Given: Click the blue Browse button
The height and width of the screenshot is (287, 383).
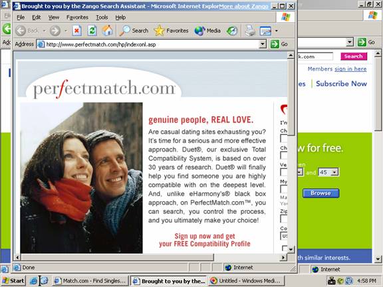Looking at the screenshot, I should [320, 193].
